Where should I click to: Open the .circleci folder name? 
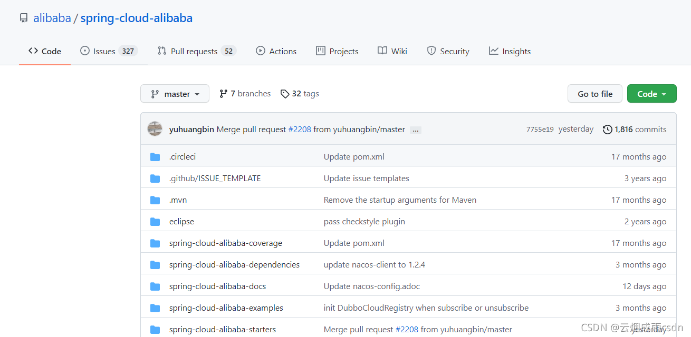click(x=183, y=157)
